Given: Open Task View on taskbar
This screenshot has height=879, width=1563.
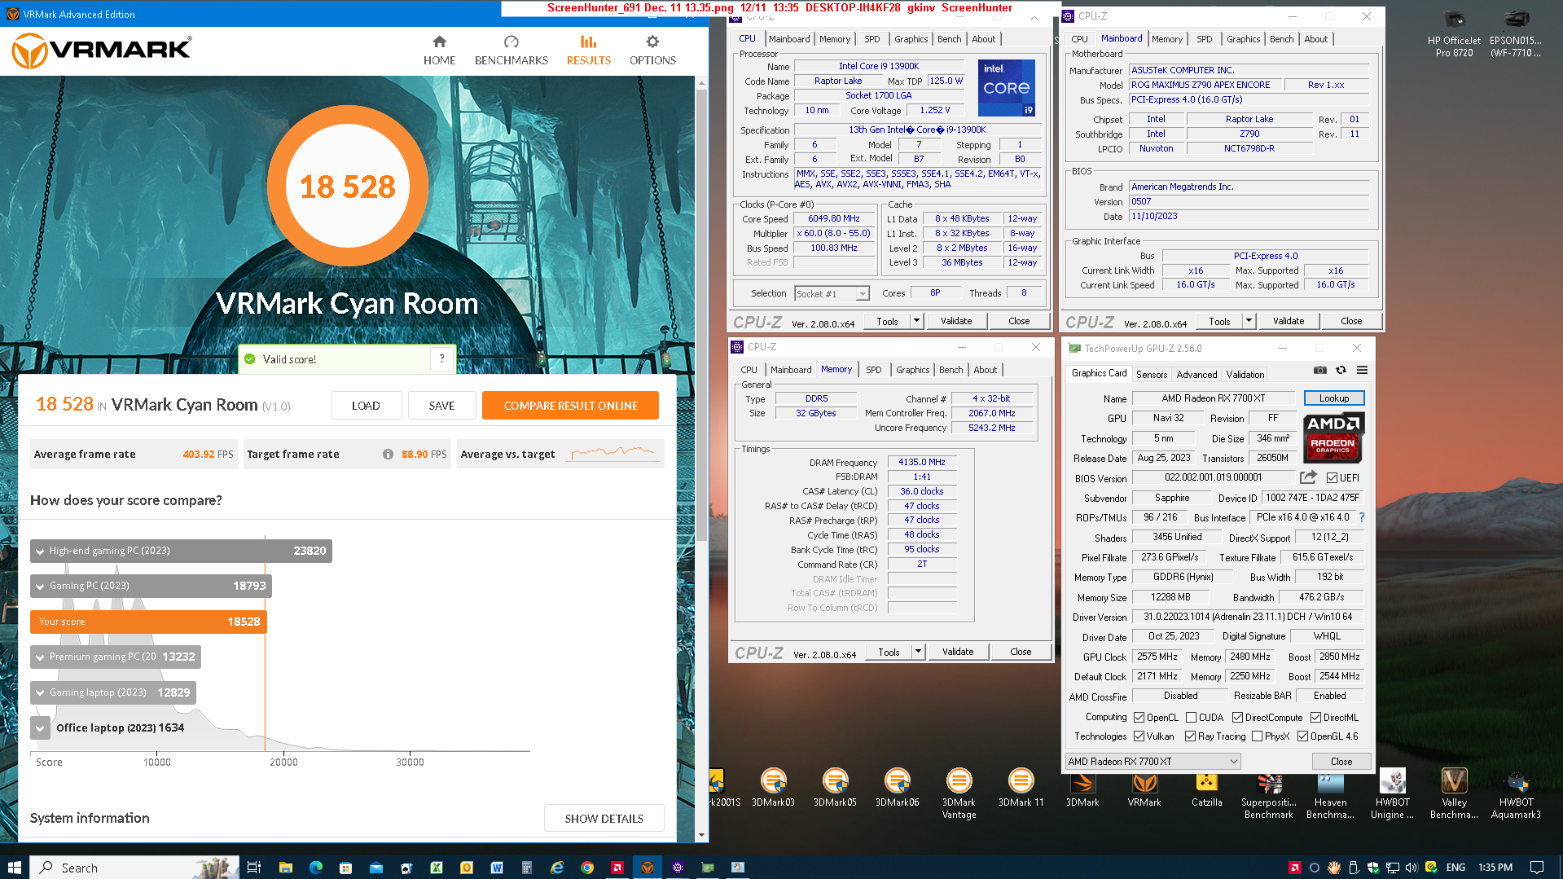Looking at the screenshot, I should (x=253, y=867).
